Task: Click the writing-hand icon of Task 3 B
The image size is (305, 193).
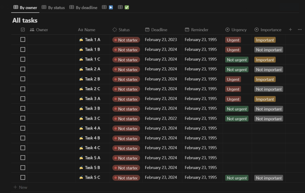Action: pos(81,109)
